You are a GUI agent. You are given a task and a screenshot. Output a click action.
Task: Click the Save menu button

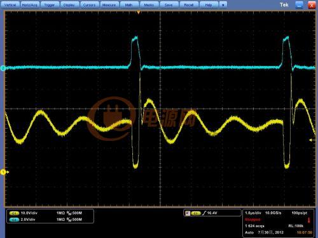pyautogui.click(x=169, y=4)
